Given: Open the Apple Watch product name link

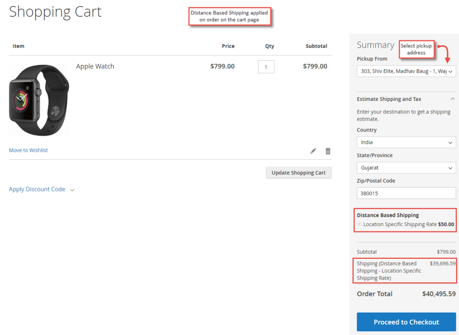Looking at the screenshot, I should [x=95, y=66].
